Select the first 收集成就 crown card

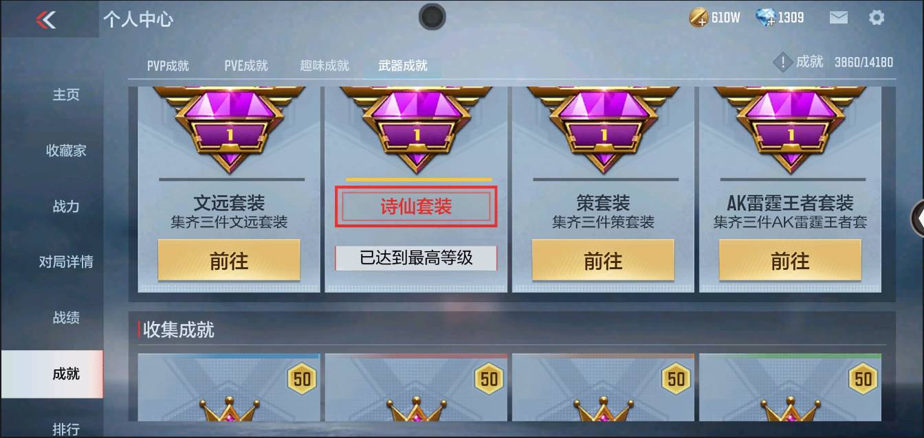tap(229, 388)
